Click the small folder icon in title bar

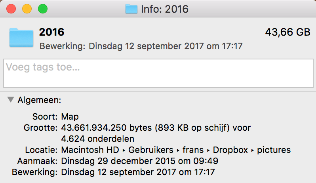tap(131, 9)
